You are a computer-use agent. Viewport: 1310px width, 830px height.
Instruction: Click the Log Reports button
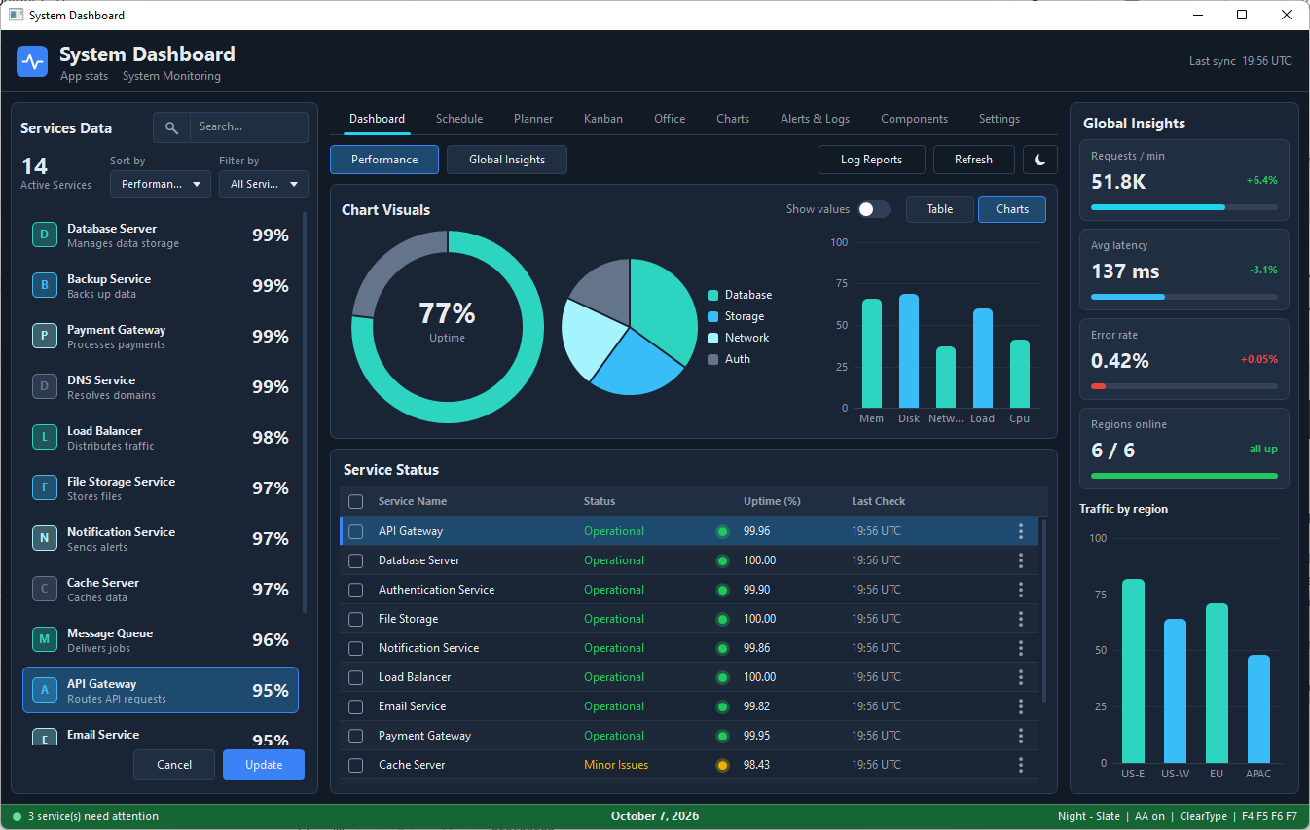(871, 160)
